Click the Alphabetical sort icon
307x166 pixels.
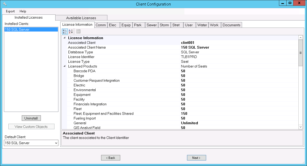[x=71, y=32]
